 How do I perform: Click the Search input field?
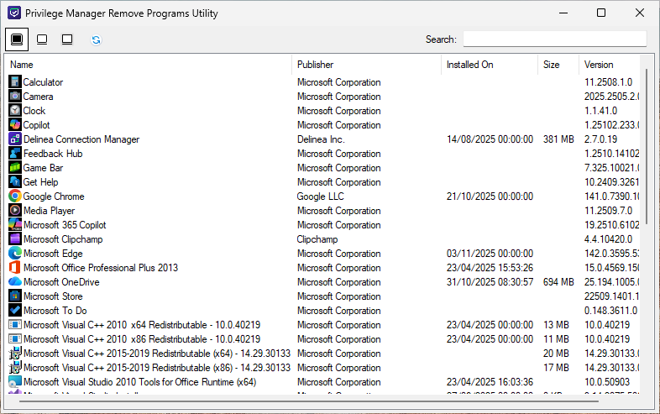[554, 39]
